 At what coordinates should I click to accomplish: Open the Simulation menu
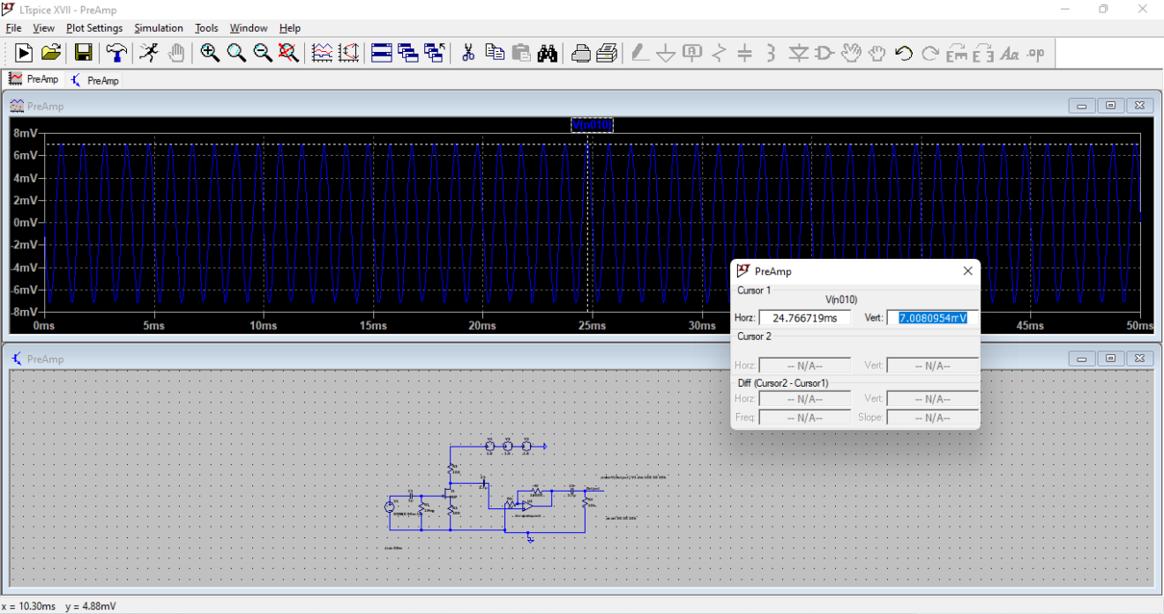point(159,28)
